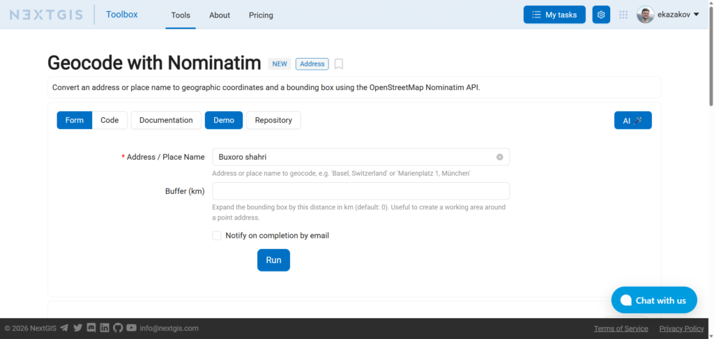Open the About page
714x339 pixels.
pyautogui.click(x=220, y=15)
